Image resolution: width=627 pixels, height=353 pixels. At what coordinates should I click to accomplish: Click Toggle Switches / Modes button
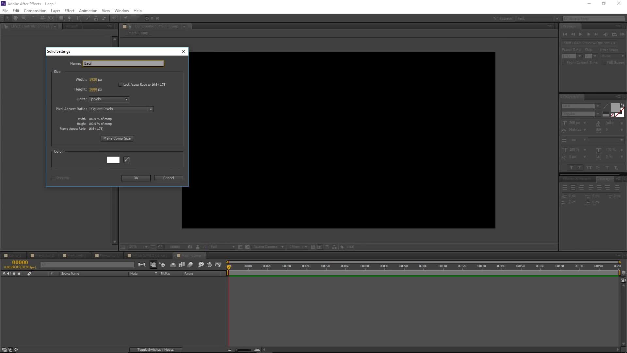click(155, 350)
